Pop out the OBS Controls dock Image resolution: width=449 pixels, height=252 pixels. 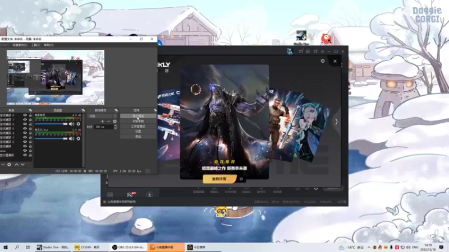click(x=155, y=110)
